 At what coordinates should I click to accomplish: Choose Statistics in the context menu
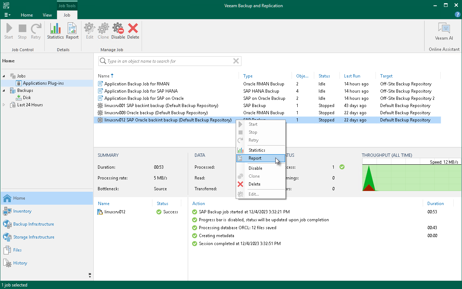click(x=261, y=150)
